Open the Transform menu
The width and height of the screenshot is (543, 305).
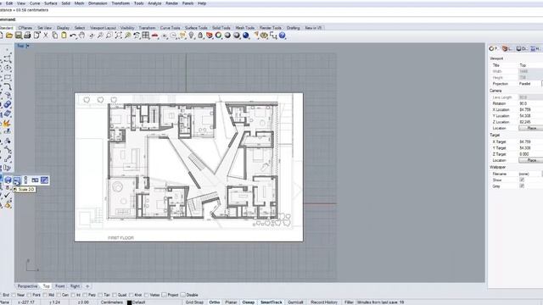[x=120, y=3]
